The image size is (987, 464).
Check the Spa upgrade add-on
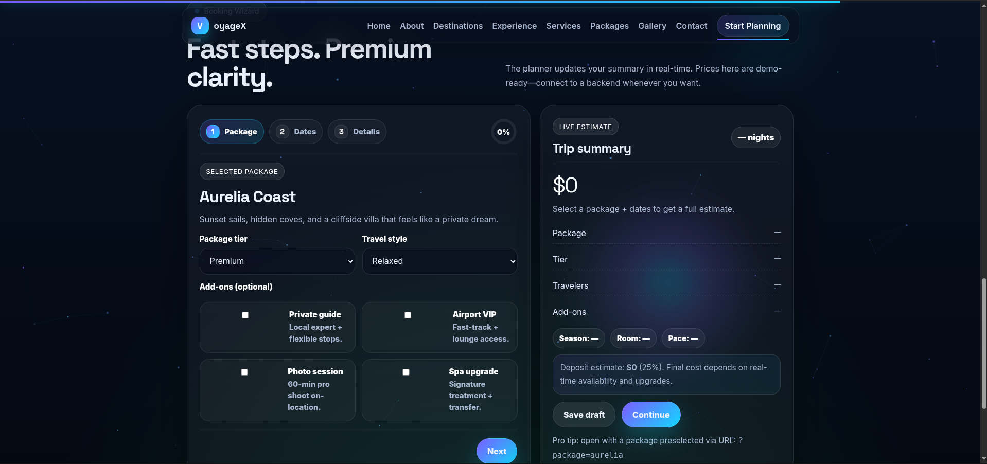tap(406, 372)
